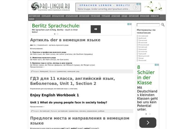The width and height of the screenshot is (194, 129).
Task: Click the 'род' tag in Артикль der post footer
Action: pos(78,71)
